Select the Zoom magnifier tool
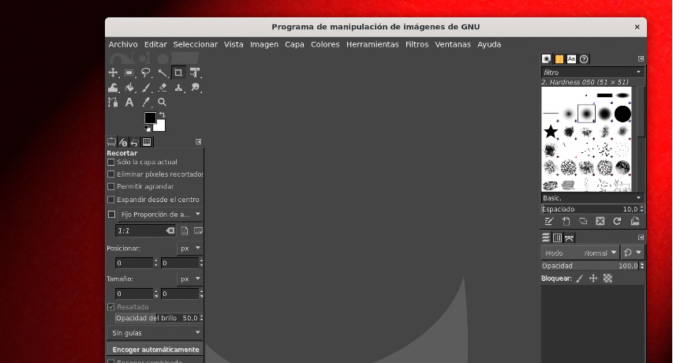The height and width of the screenshot is (363, 673). point(163,102)
